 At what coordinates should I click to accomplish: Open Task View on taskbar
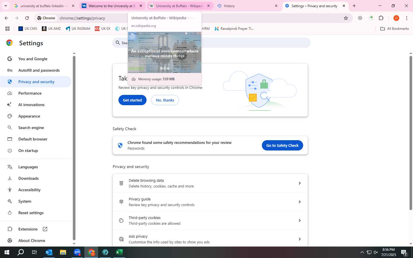(34, 252)
